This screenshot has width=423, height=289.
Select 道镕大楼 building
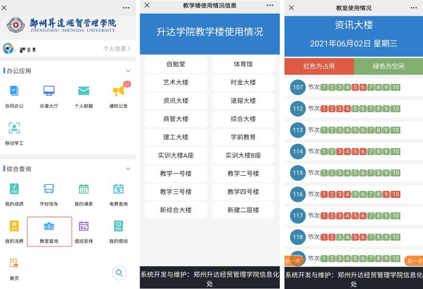(x=243, y=101)
